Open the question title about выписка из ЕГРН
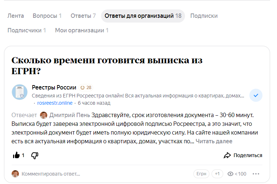277x184 pixels. (107, 65)
